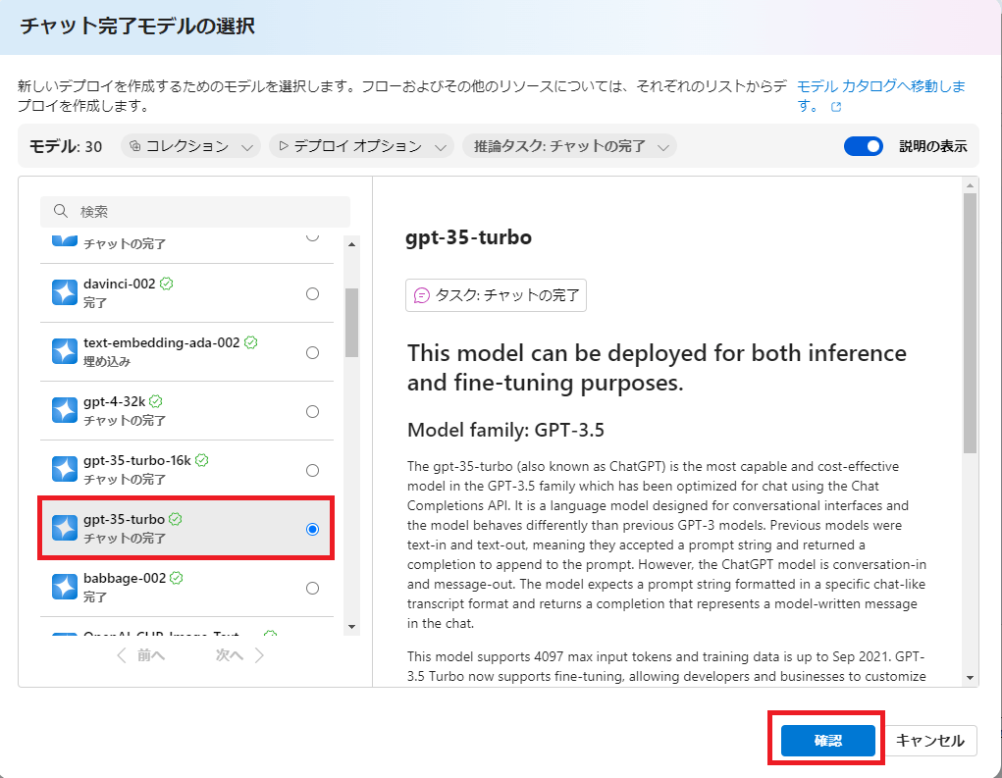Select the text-embedding-ada-002 radio button
Image resolution: width=1002 pixels, height=778 pixels.
pos(312,352)
